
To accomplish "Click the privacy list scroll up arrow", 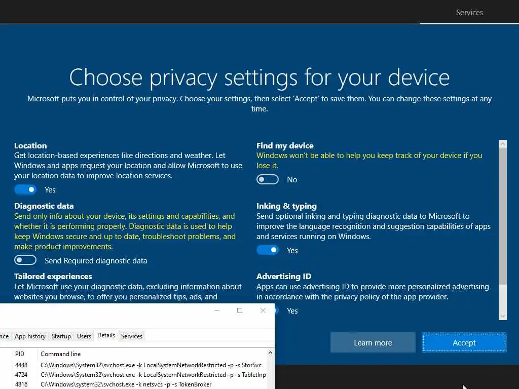I will pos(502,144).
